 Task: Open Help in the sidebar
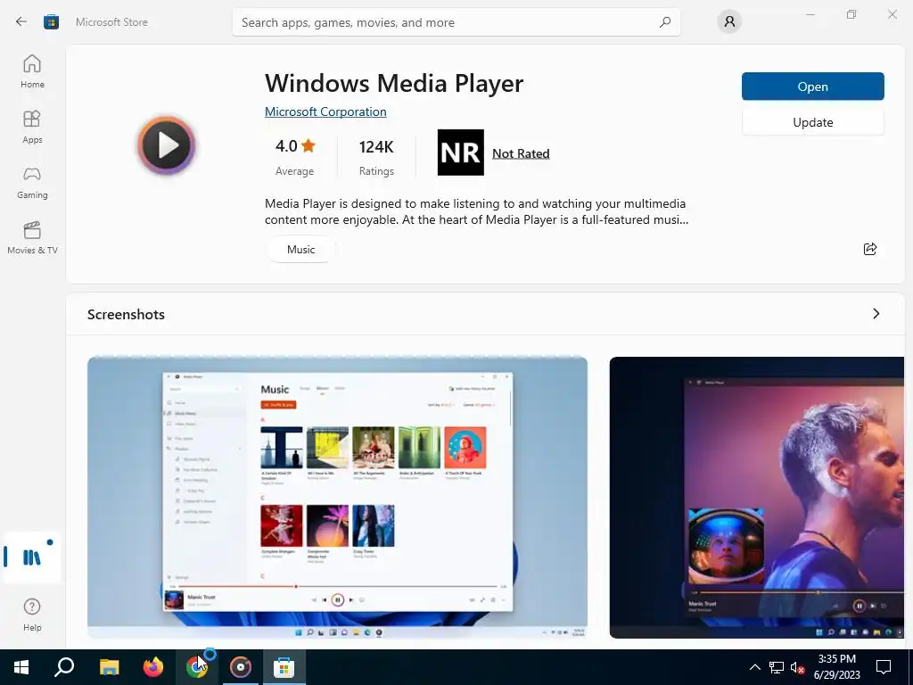click(x=32, y=615)
